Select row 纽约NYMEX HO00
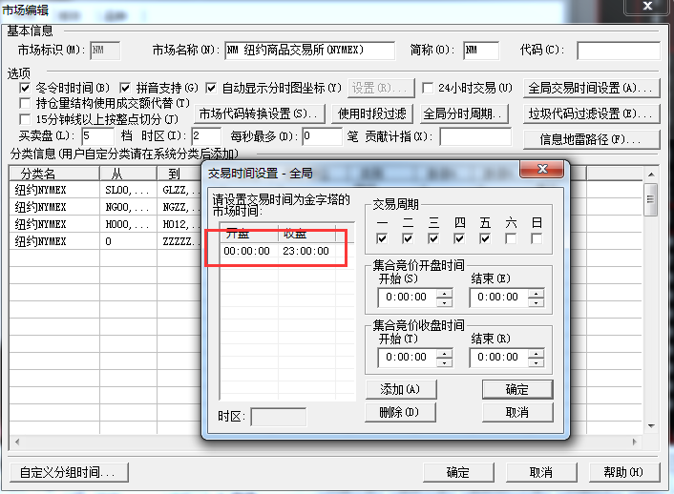The width and height of the screenshot is (674, 494). pyautogui.click(x=105, y=224)
